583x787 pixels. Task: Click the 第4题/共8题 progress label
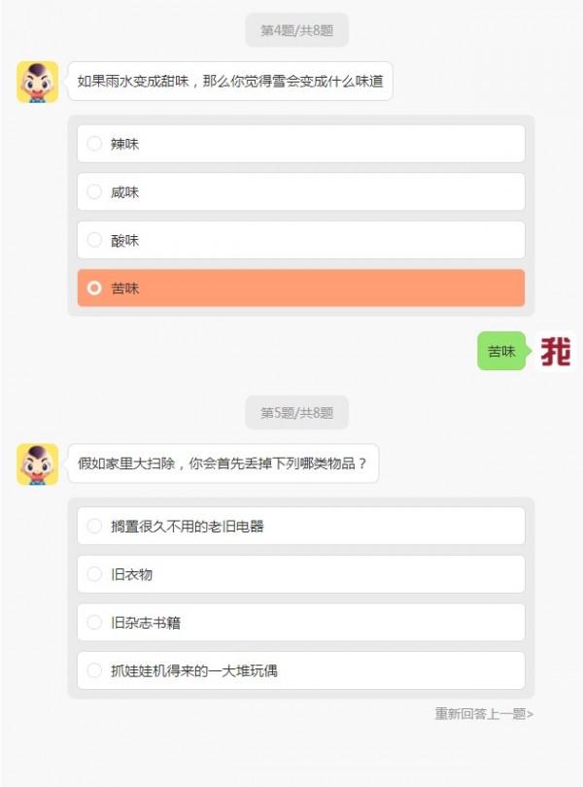tap(296, 30)
